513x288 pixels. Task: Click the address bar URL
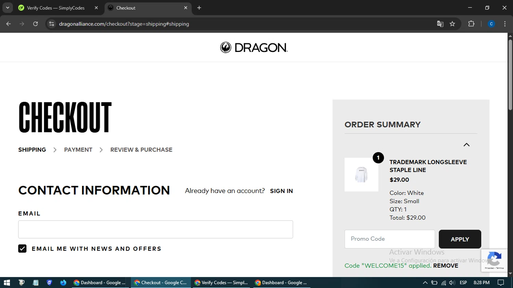(x=124, y=24)
